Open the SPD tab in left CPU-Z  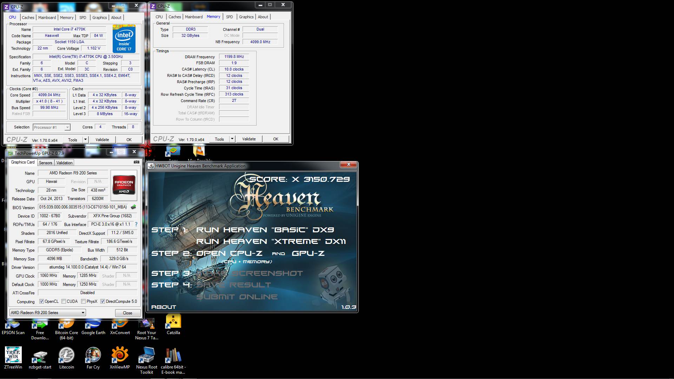click(82, 18)
